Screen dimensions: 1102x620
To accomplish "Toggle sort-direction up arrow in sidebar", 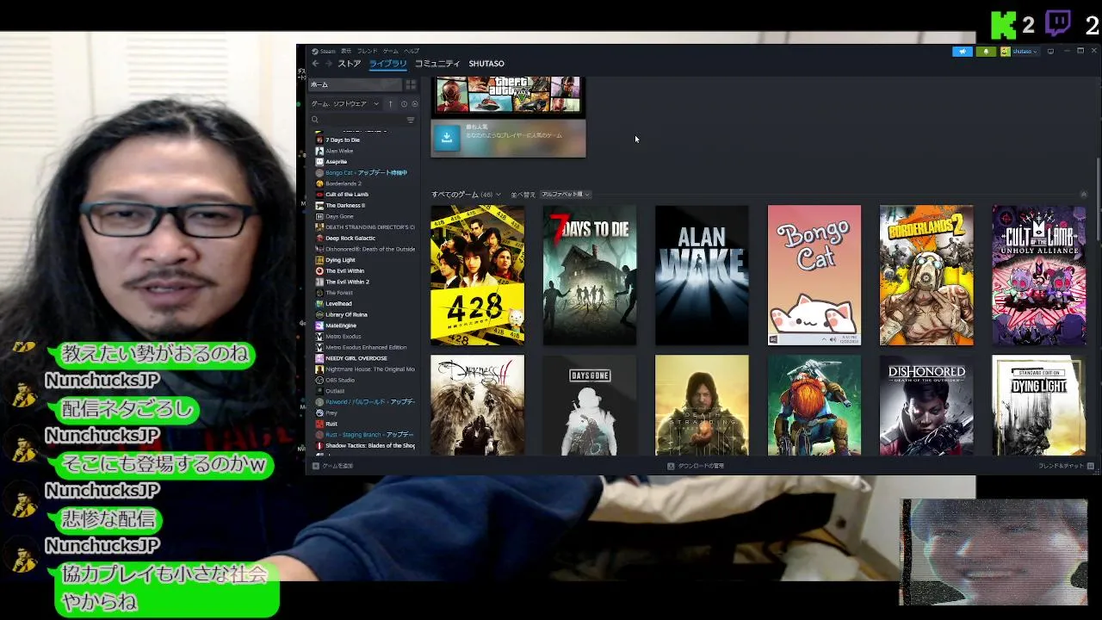I will (x=390, y=104).
